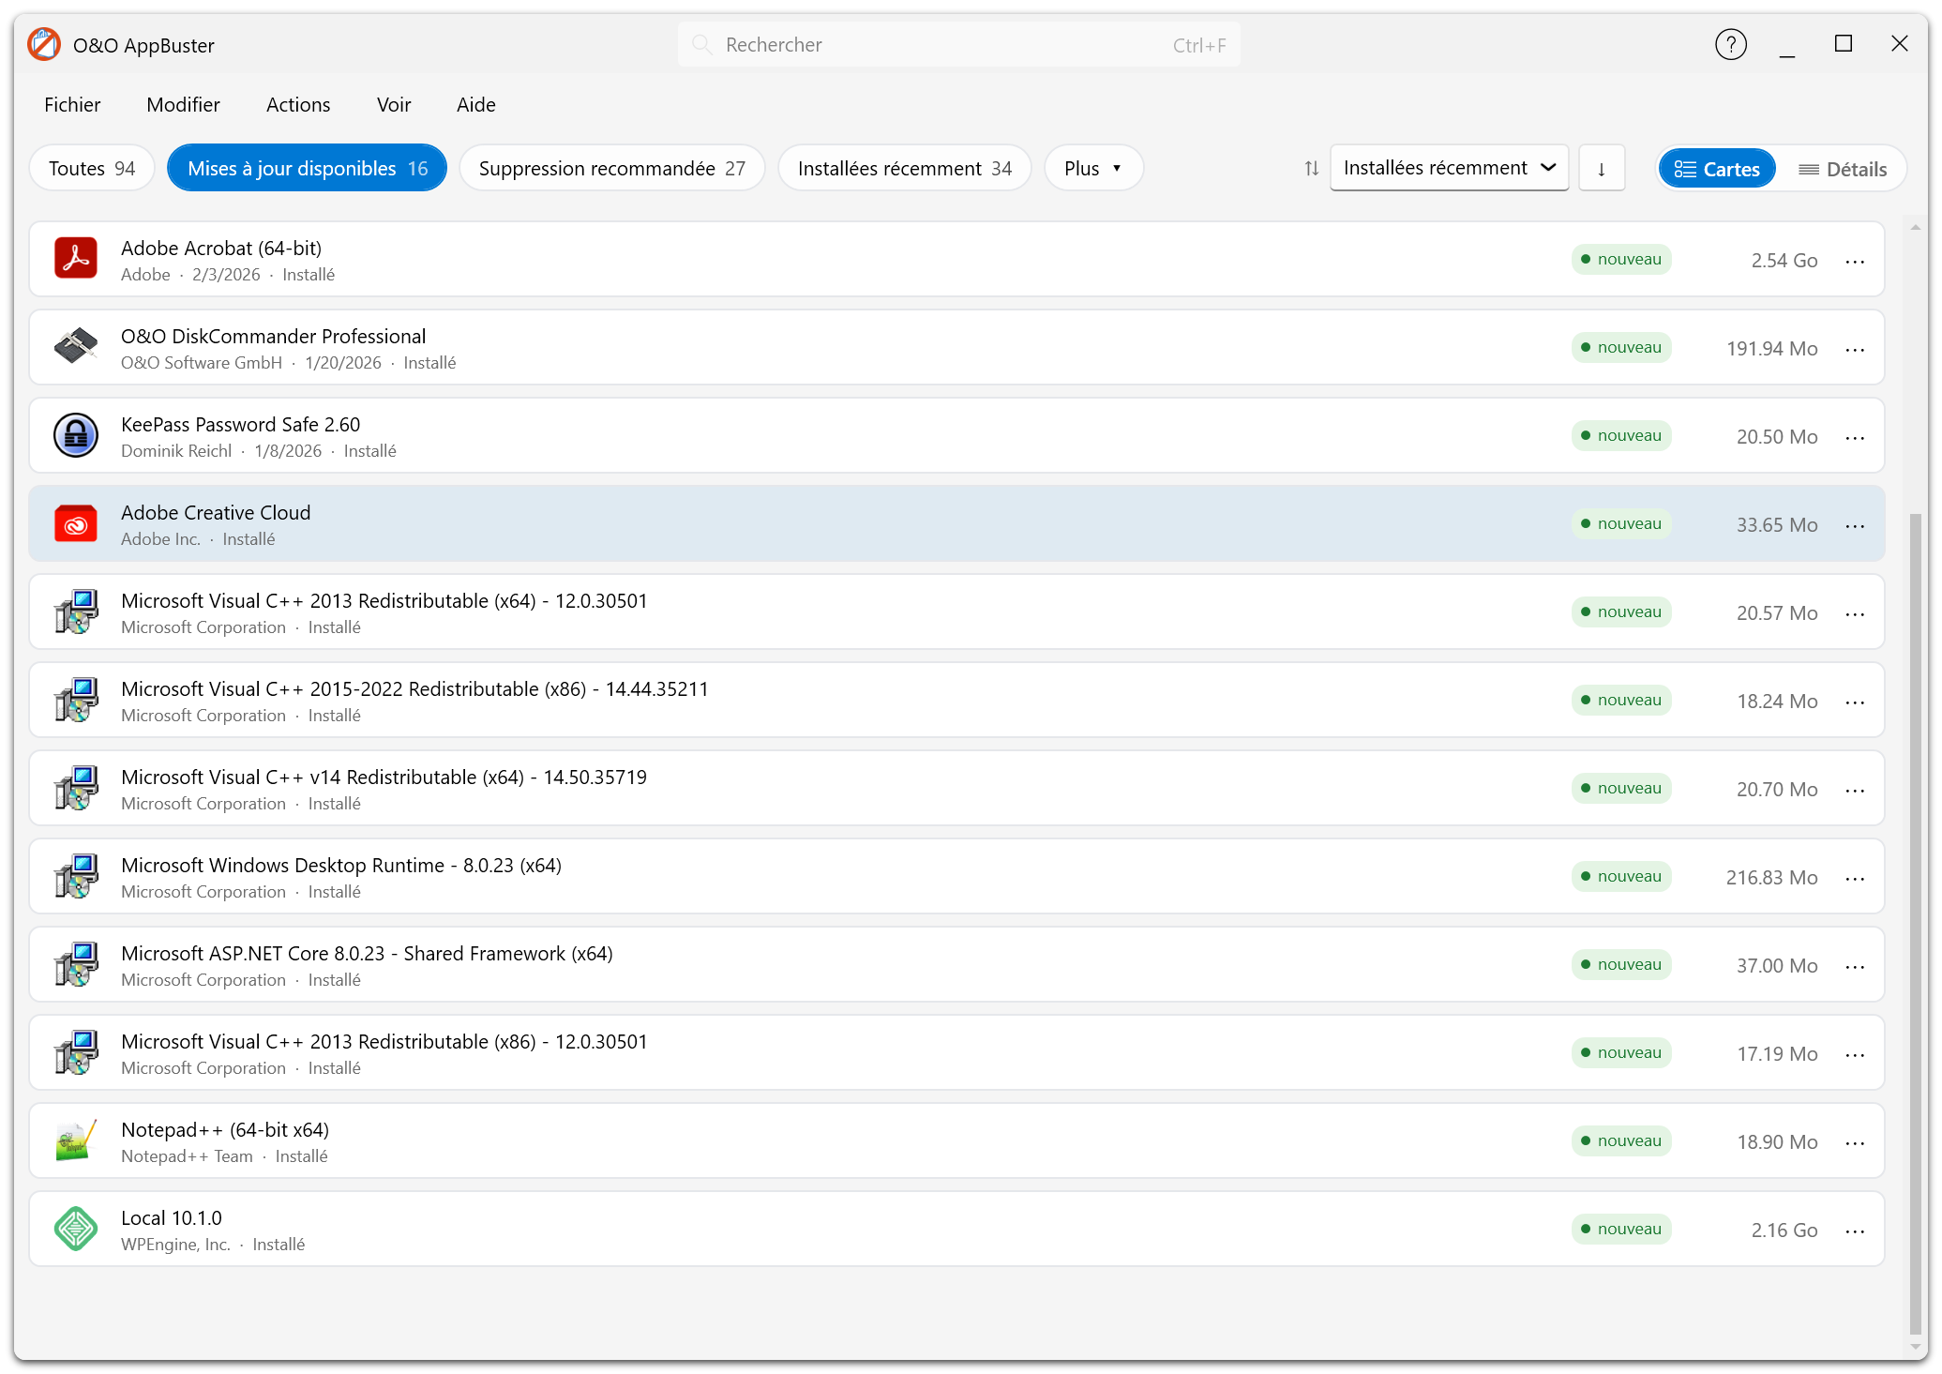Open more options for Windows Desktop Runtime
This screenshot has height=1374, width=1942.
1854,878
